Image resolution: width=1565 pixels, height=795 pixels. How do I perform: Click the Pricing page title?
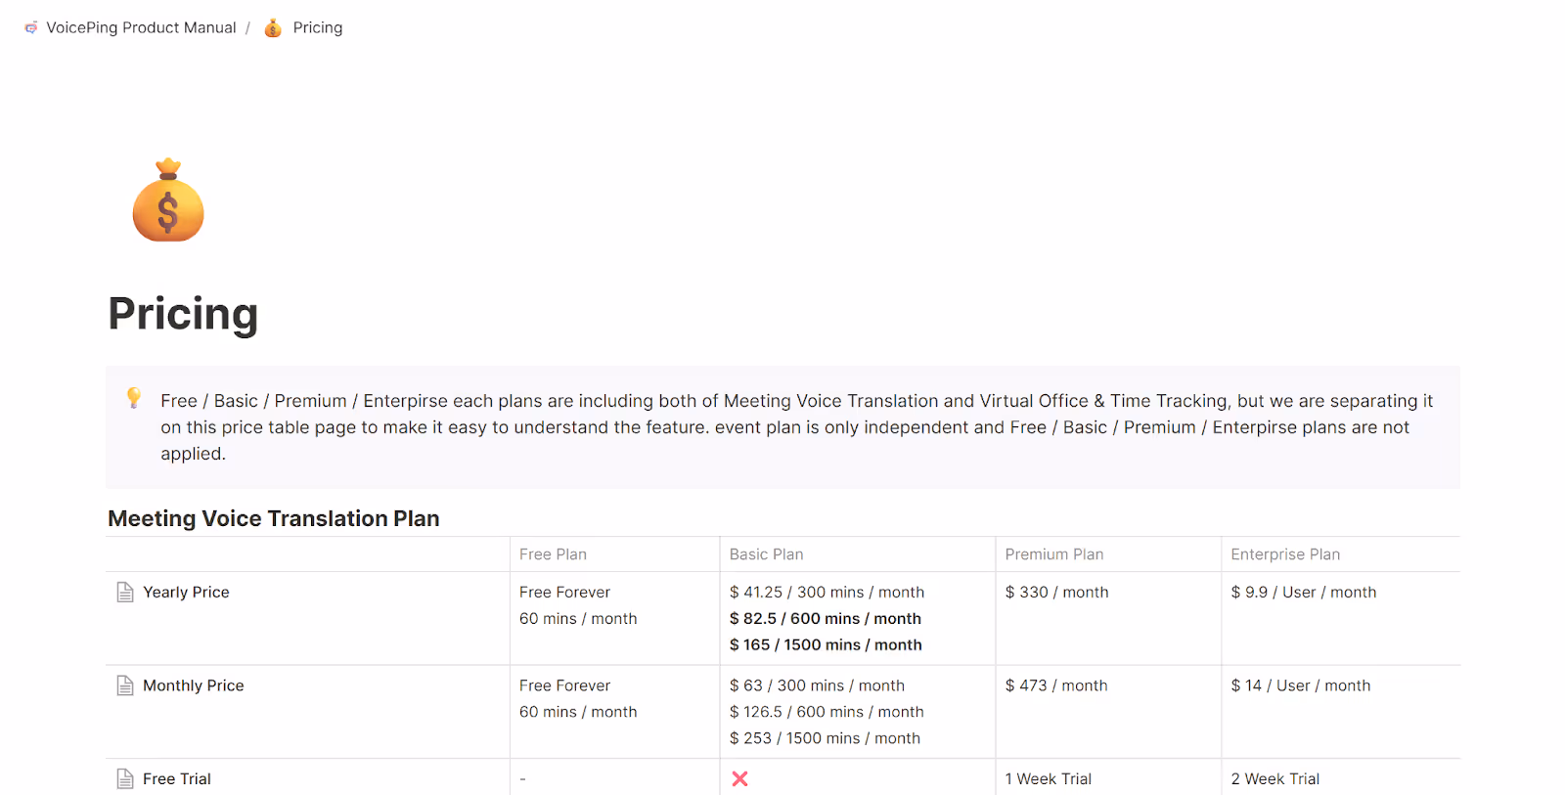click(x=183, y=314)
